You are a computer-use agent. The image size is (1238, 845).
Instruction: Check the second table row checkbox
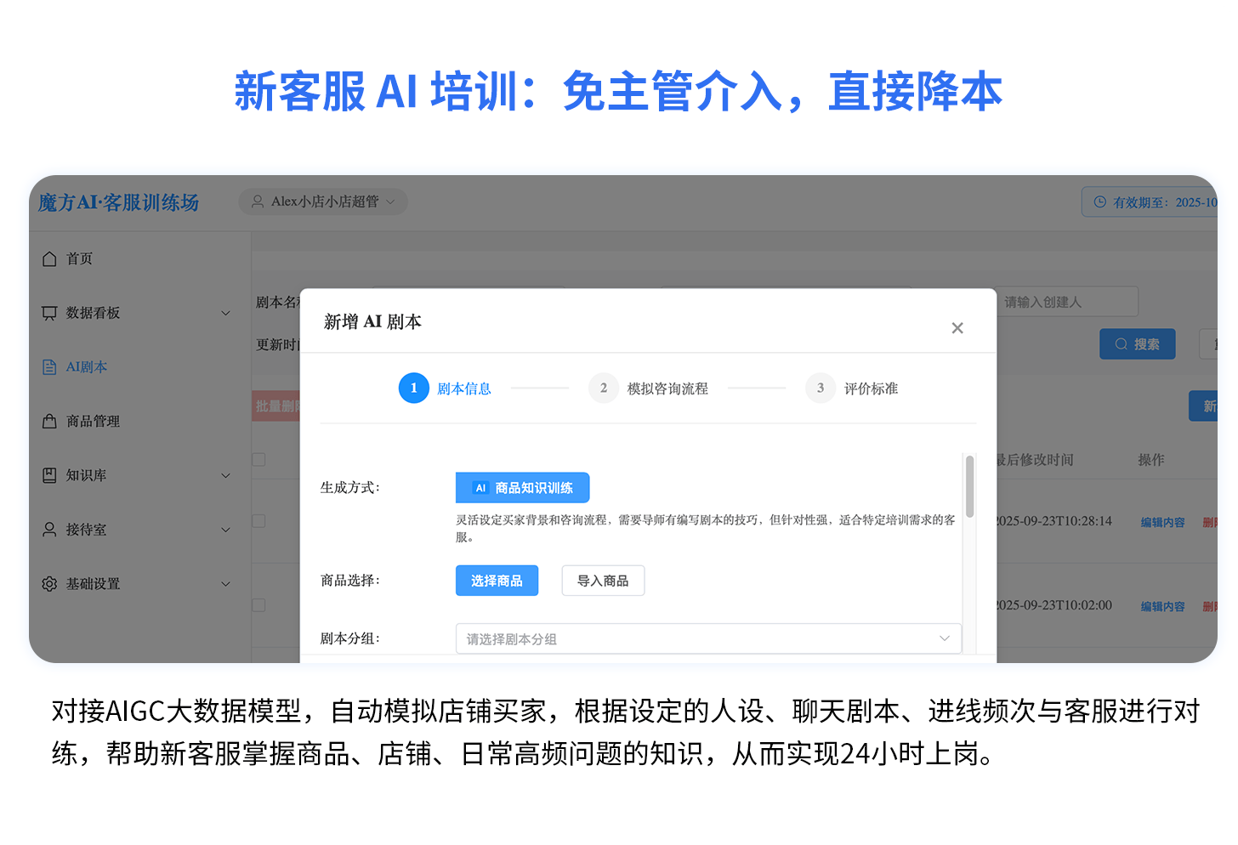(x=259, y=605)
